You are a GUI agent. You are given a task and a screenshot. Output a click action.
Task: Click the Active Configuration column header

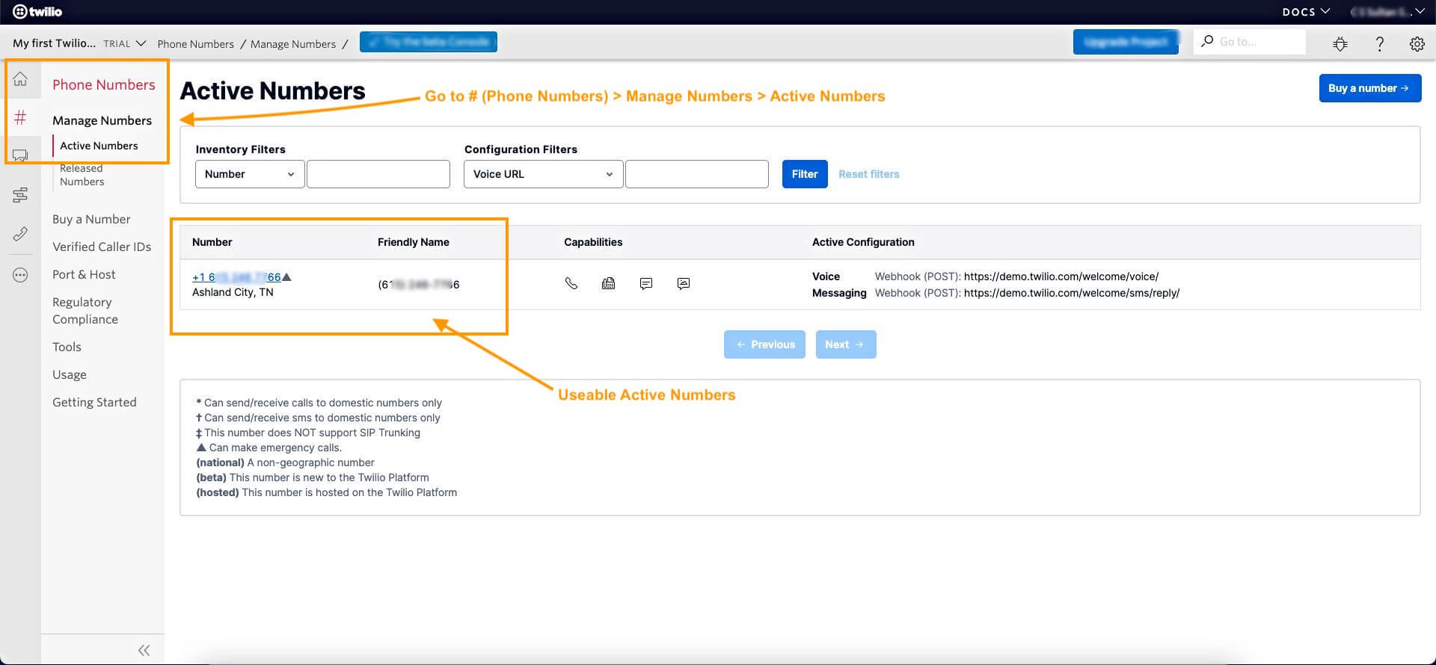863,242
